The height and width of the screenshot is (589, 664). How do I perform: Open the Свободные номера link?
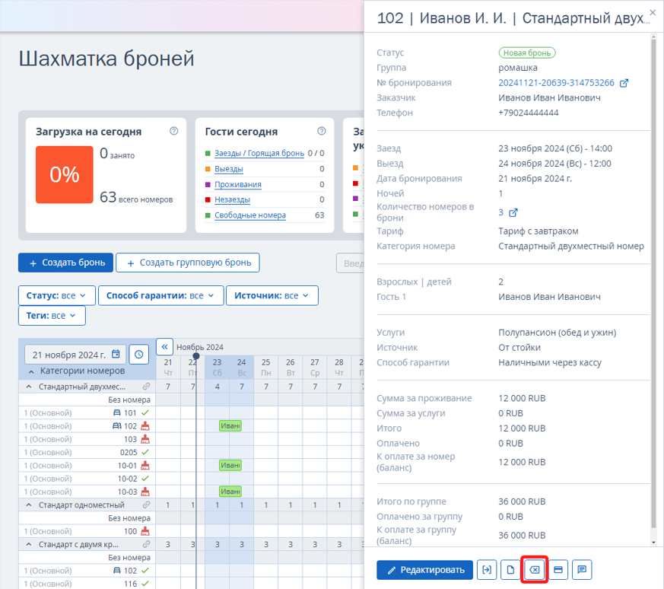coord(249,215)
